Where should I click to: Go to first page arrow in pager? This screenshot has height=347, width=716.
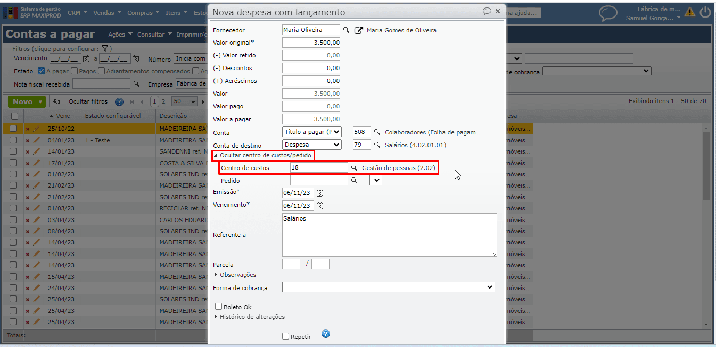[x=132, y=102]
